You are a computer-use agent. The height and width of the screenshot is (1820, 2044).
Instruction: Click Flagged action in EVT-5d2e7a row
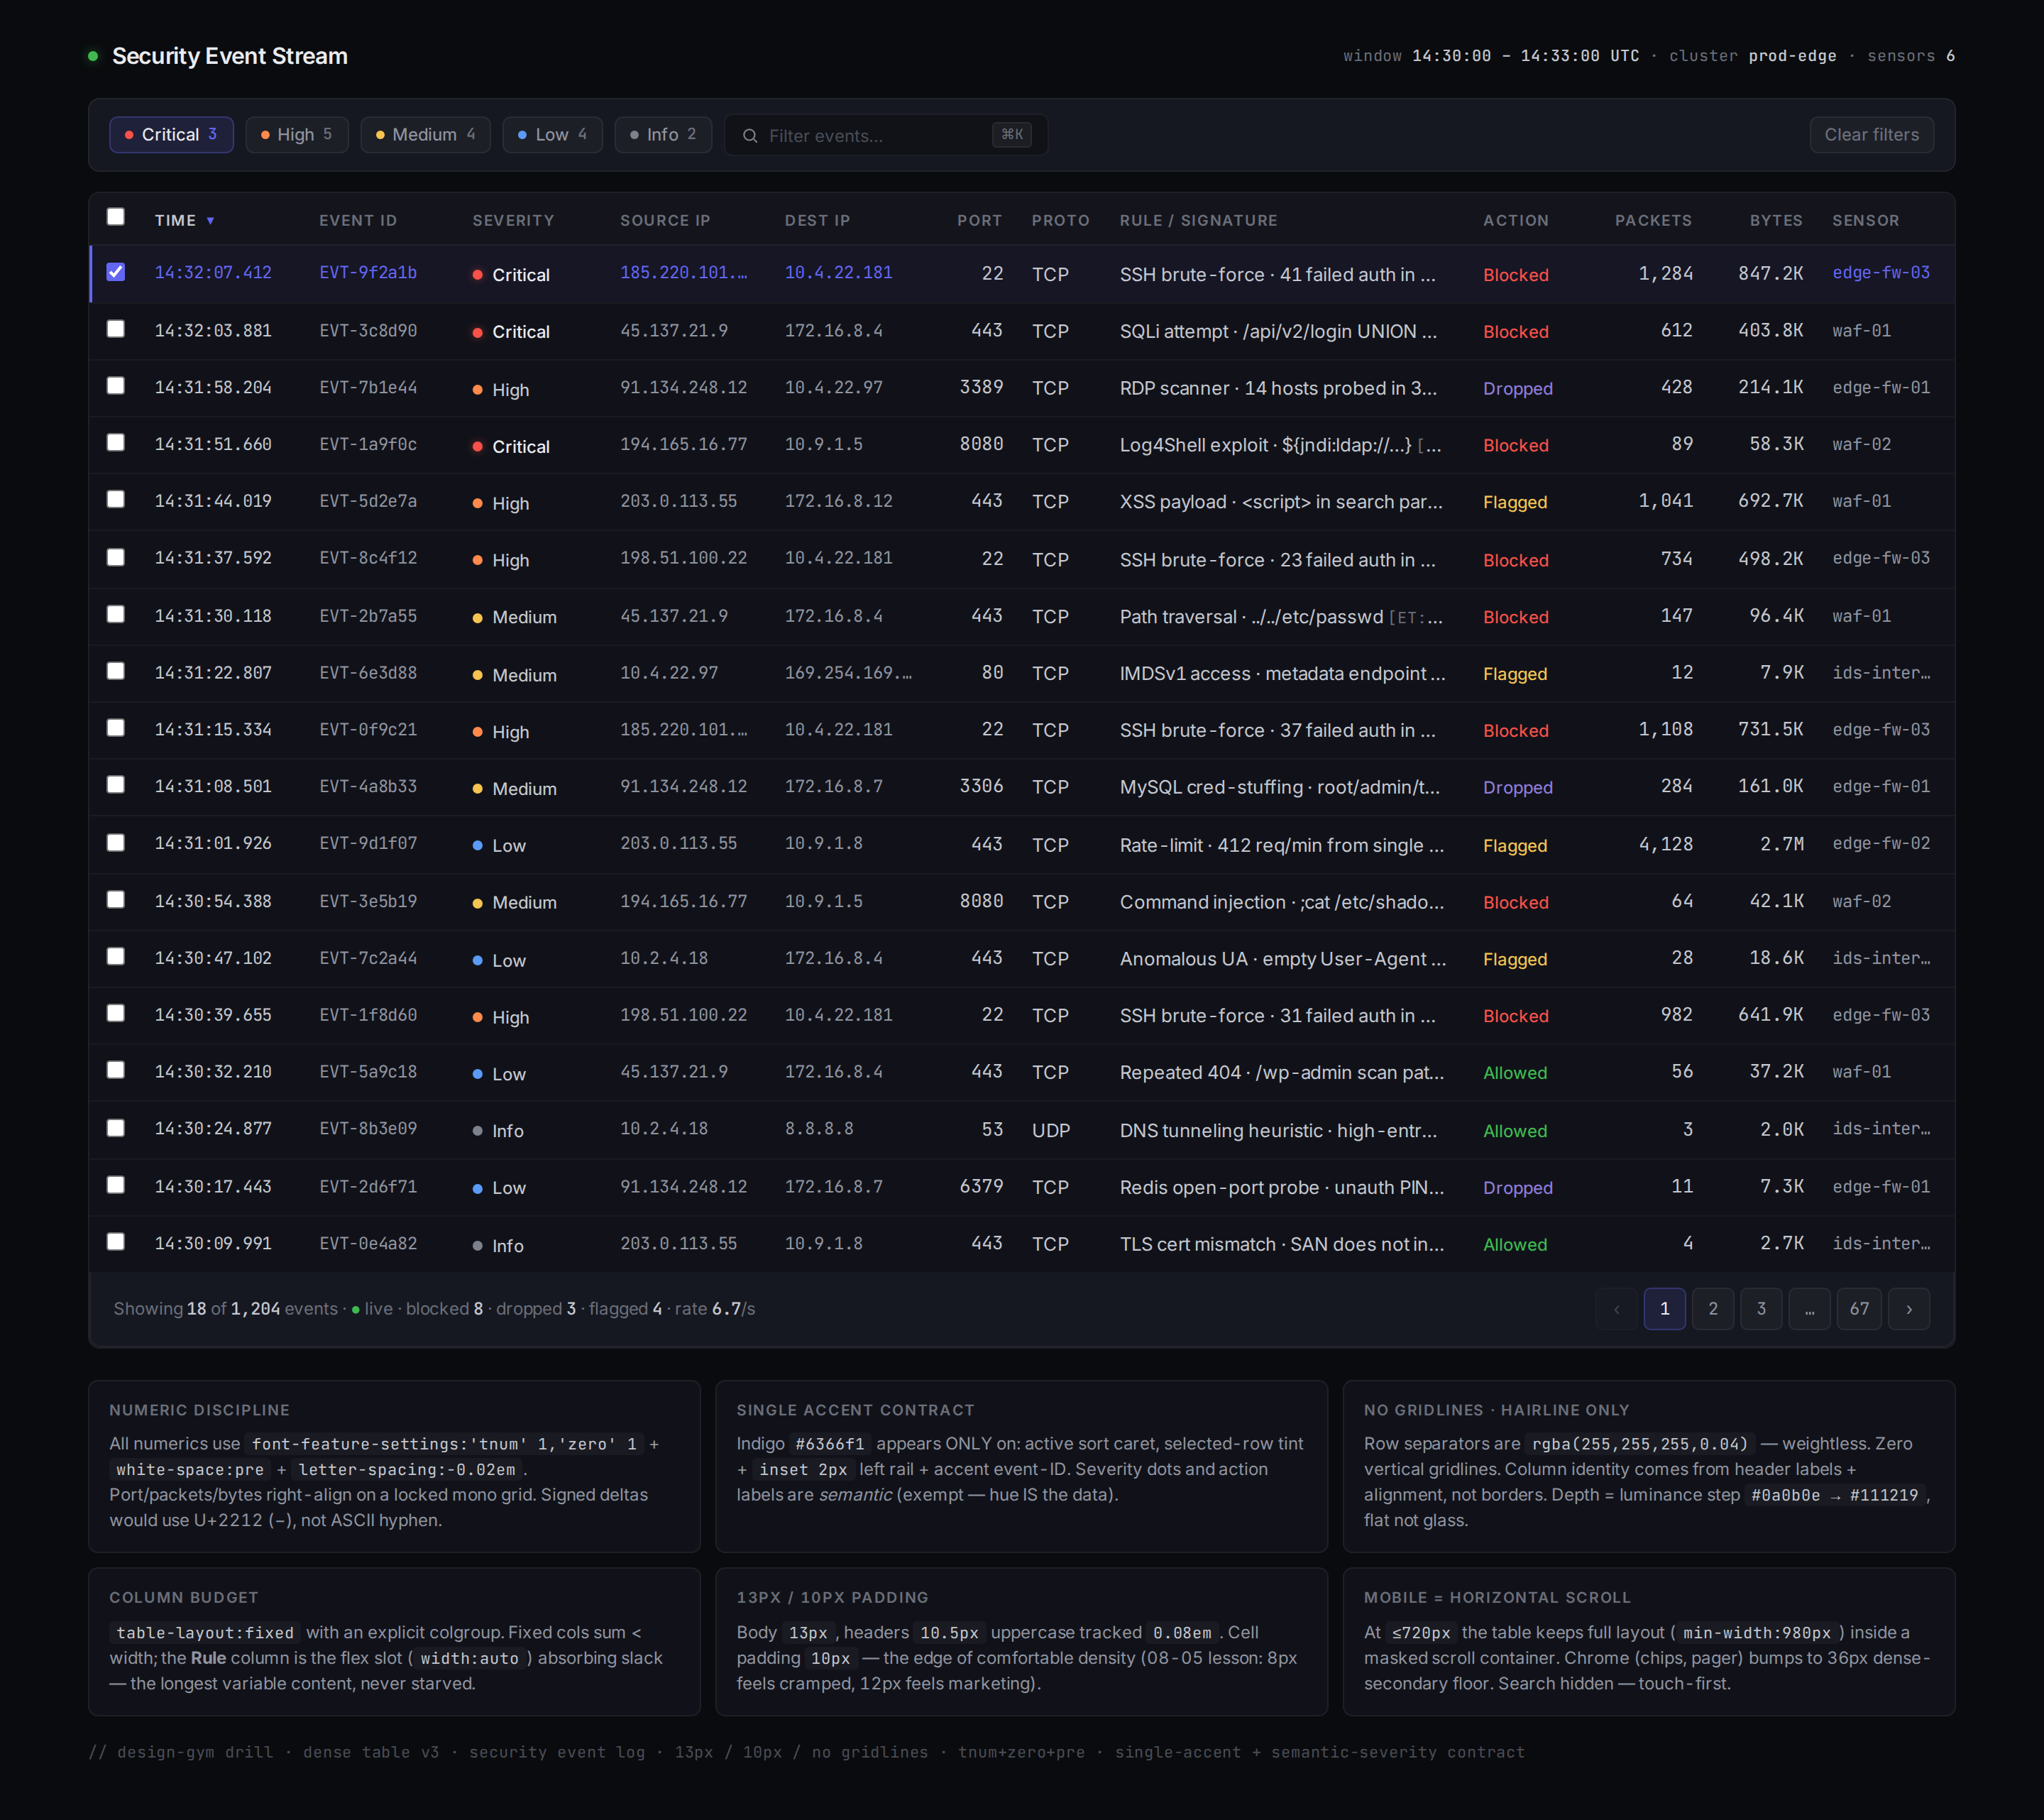pyautogui.click(x=1514, y=502)
